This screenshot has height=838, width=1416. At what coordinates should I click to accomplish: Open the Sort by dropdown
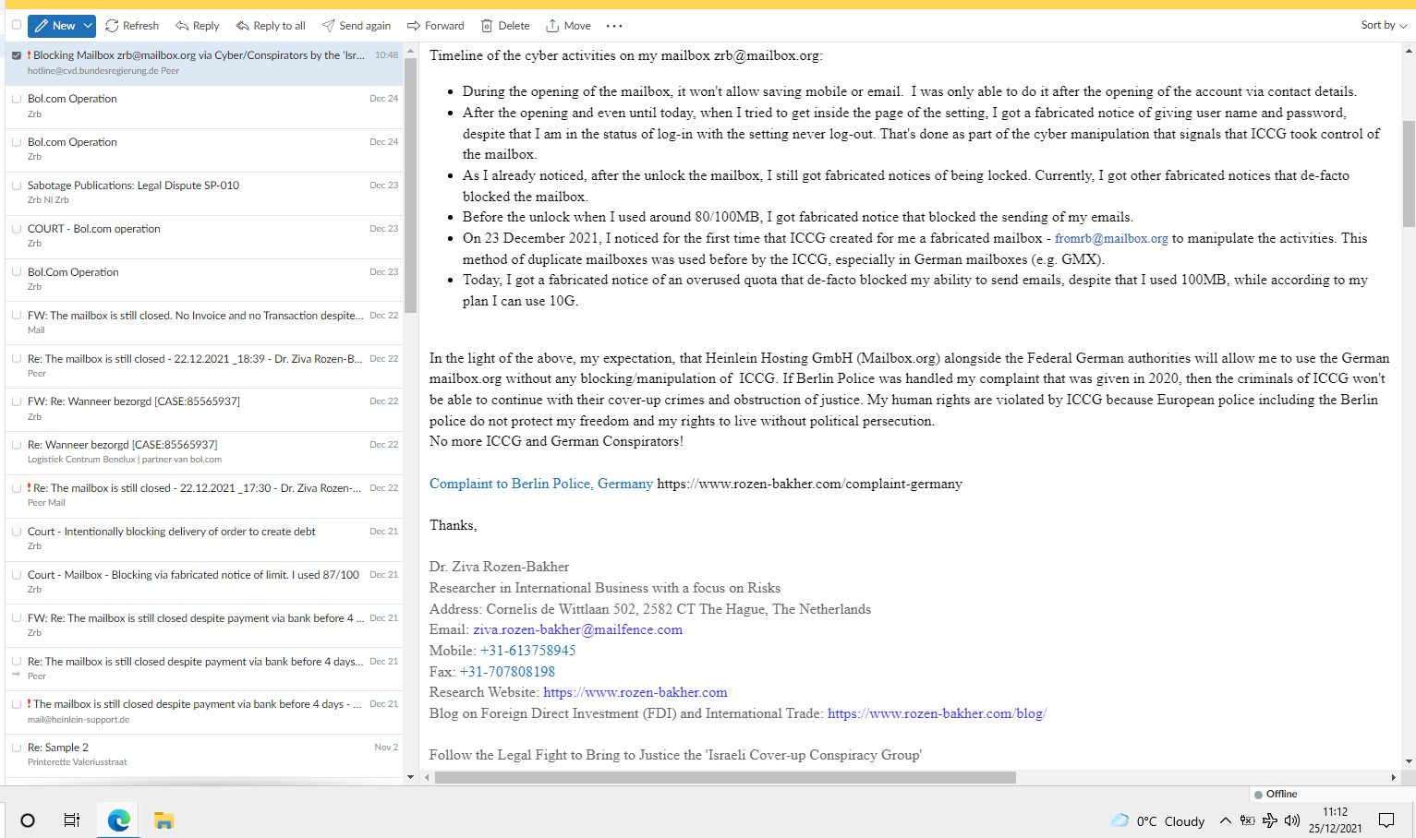1384,25
